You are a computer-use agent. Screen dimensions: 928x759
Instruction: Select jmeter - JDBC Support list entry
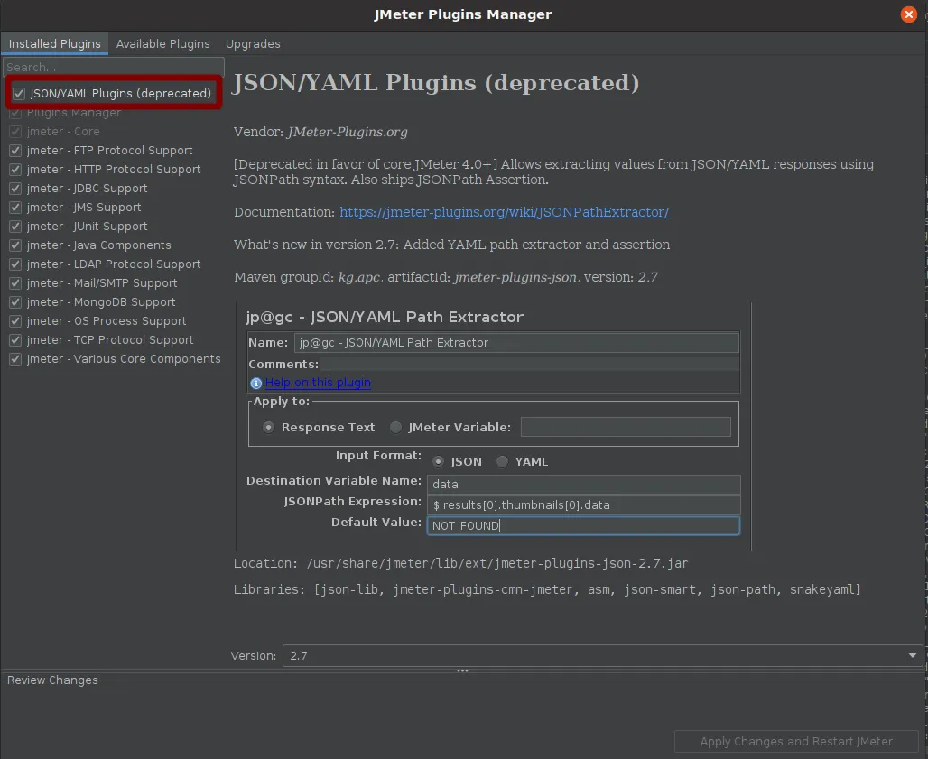click(87, 189)
